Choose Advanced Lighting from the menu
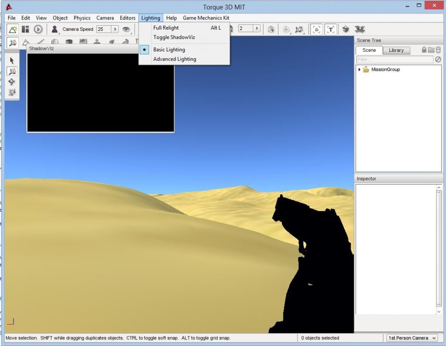This screenshot has width=446, height=346. 175,59
